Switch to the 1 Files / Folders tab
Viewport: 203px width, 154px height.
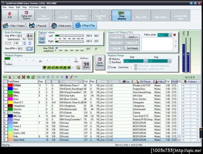14,26
